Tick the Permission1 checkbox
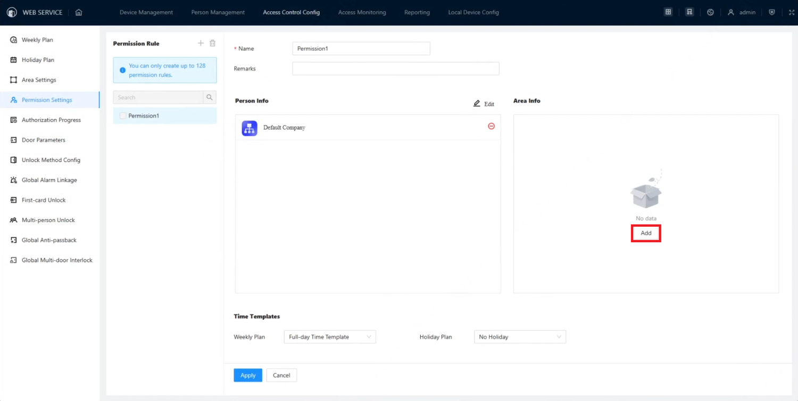 (x=123, y=116)
